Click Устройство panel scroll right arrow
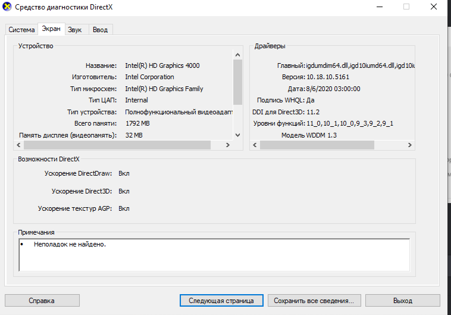Image resolution: width=451 pixels, height=315 pixels. click(228, 145)
